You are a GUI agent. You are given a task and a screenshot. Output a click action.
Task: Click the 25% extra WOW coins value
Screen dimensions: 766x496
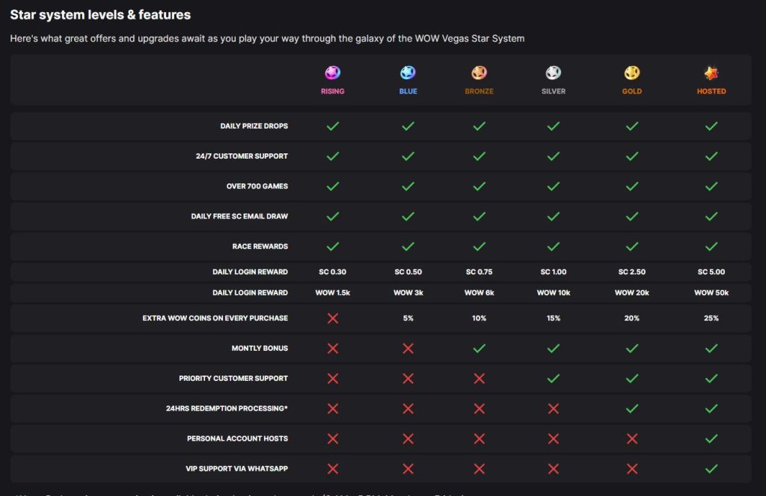711,318
